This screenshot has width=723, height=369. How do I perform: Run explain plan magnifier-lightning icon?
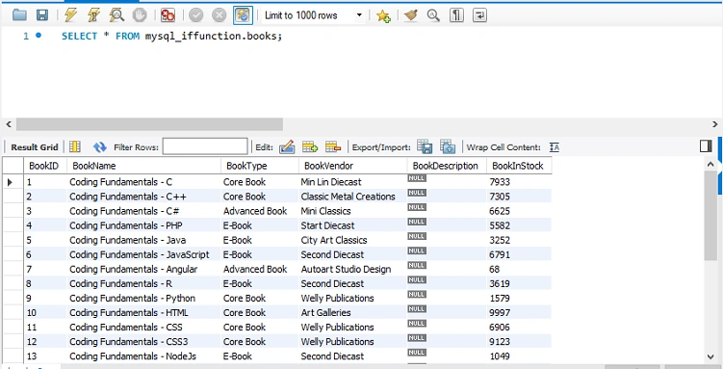(x=116, y=15)
